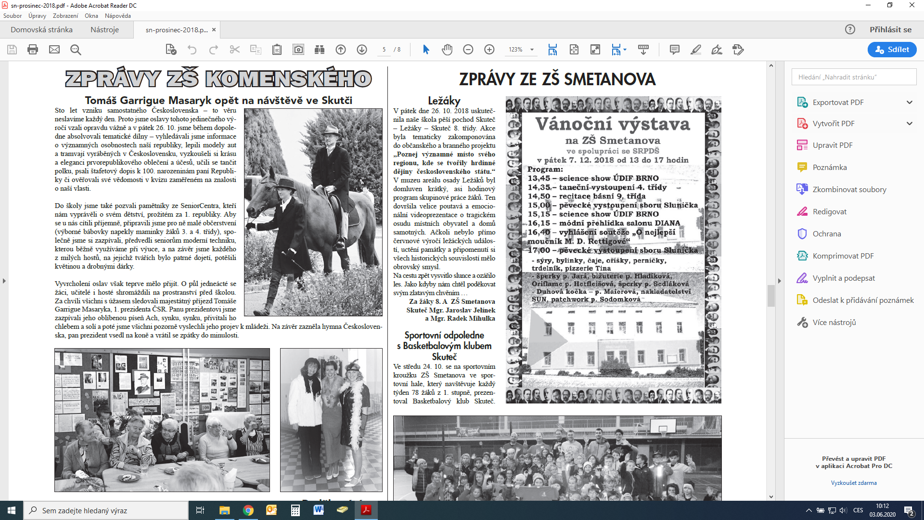Click the Vyzkoušet zdarma link
The height and width of the screenshot is (520, 924).
pos(854,483)
